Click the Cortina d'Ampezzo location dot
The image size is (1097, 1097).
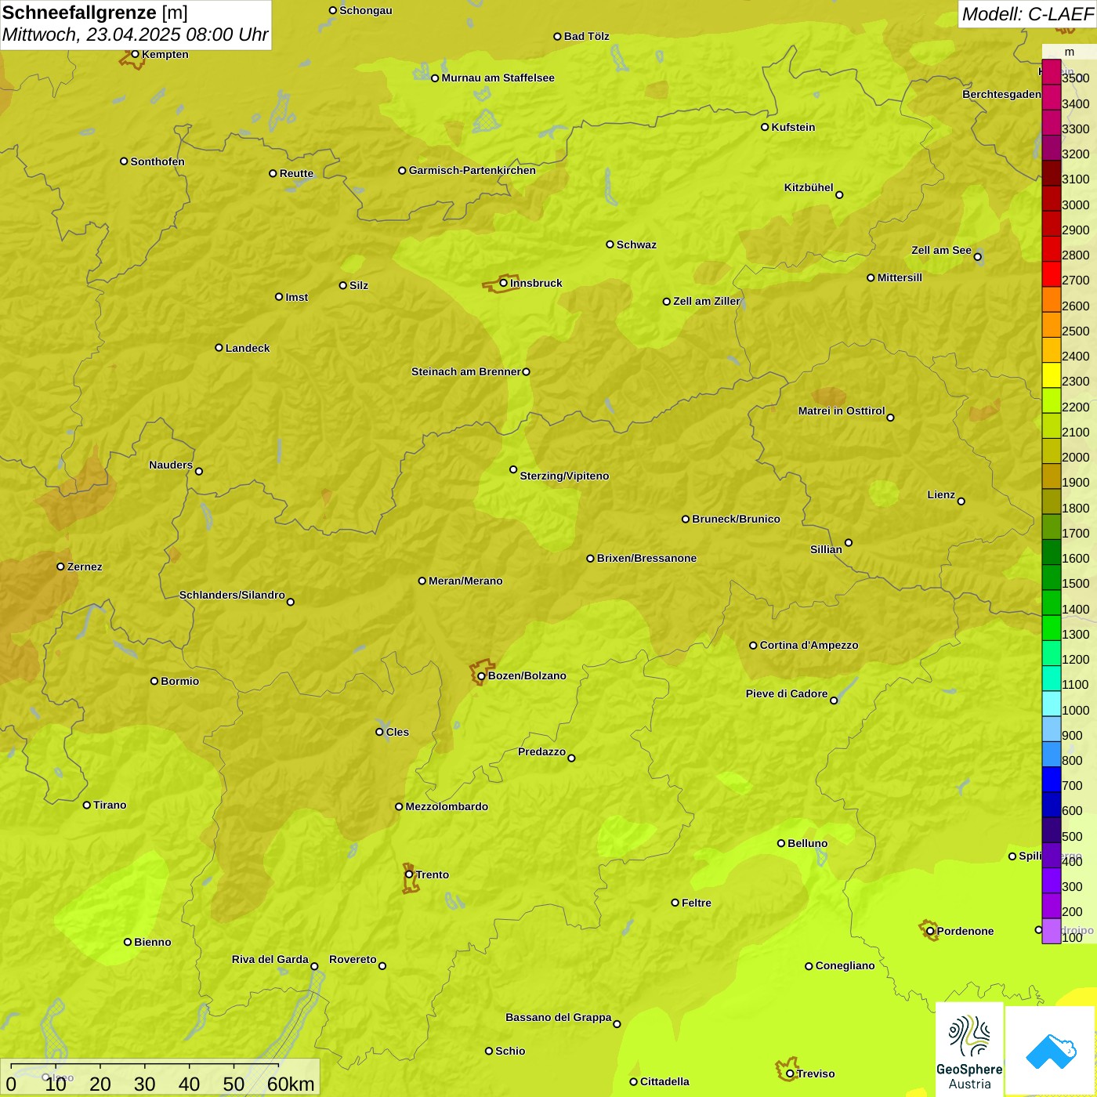753,646
